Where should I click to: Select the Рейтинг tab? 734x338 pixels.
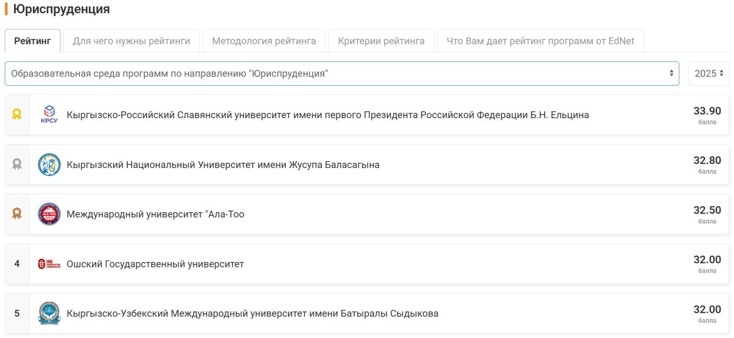click(33, 41)
